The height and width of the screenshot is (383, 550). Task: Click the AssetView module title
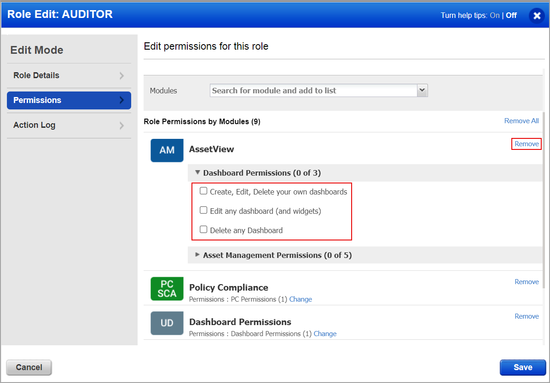coord(212,149)
